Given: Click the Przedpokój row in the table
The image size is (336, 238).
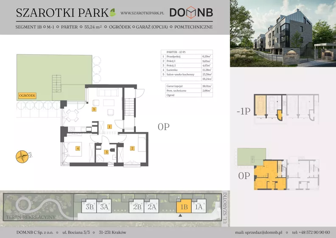Looking at the screenshot, I should click(187, 56).
